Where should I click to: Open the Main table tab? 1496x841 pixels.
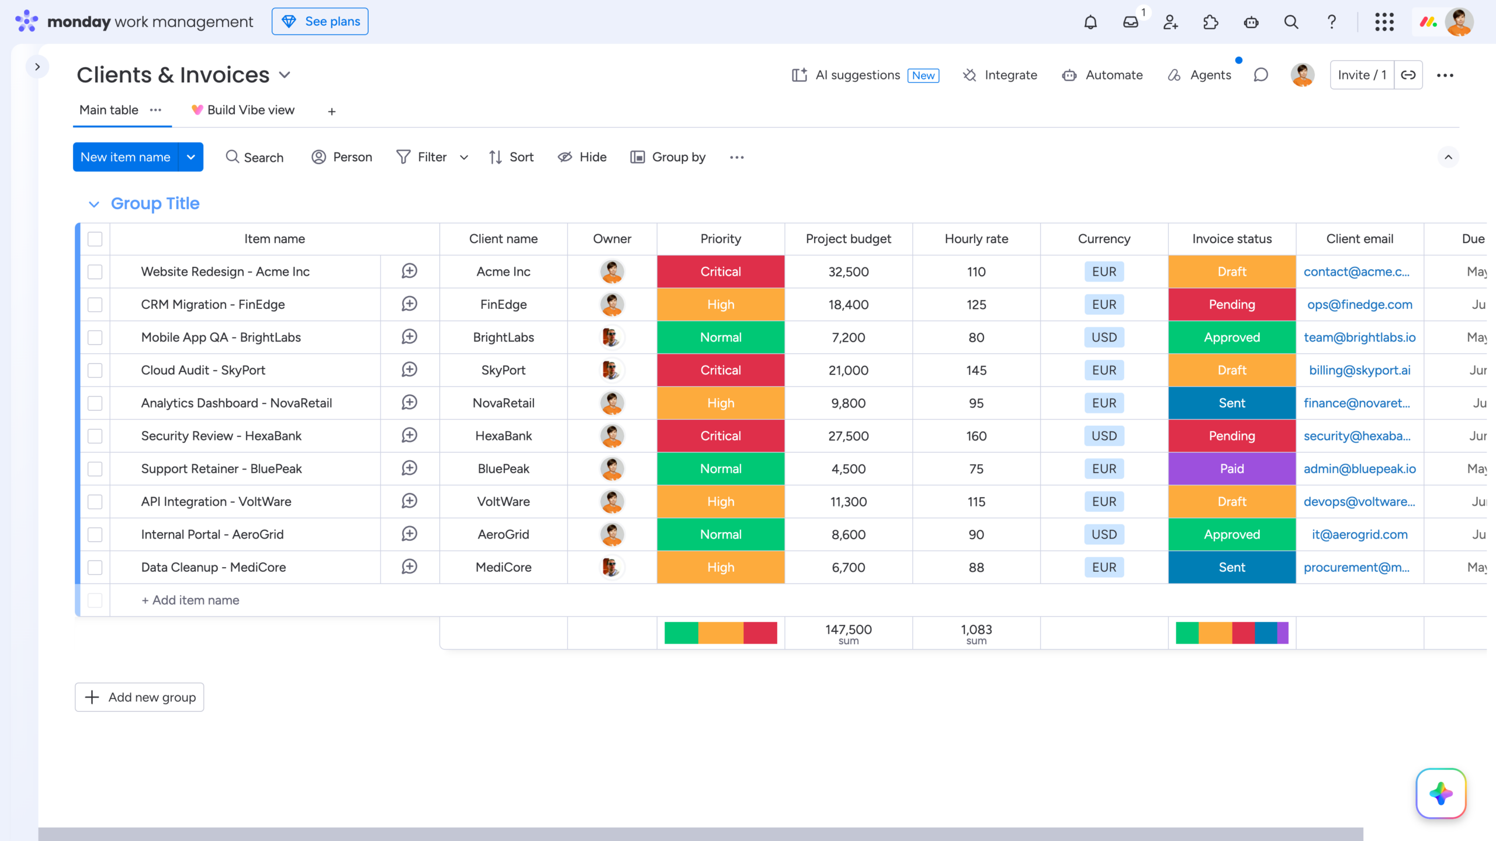click(x=109, y=110)
